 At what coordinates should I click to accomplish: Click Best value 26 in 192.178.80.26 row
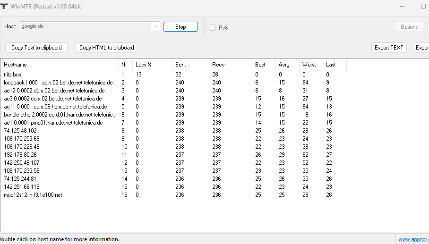258,155
